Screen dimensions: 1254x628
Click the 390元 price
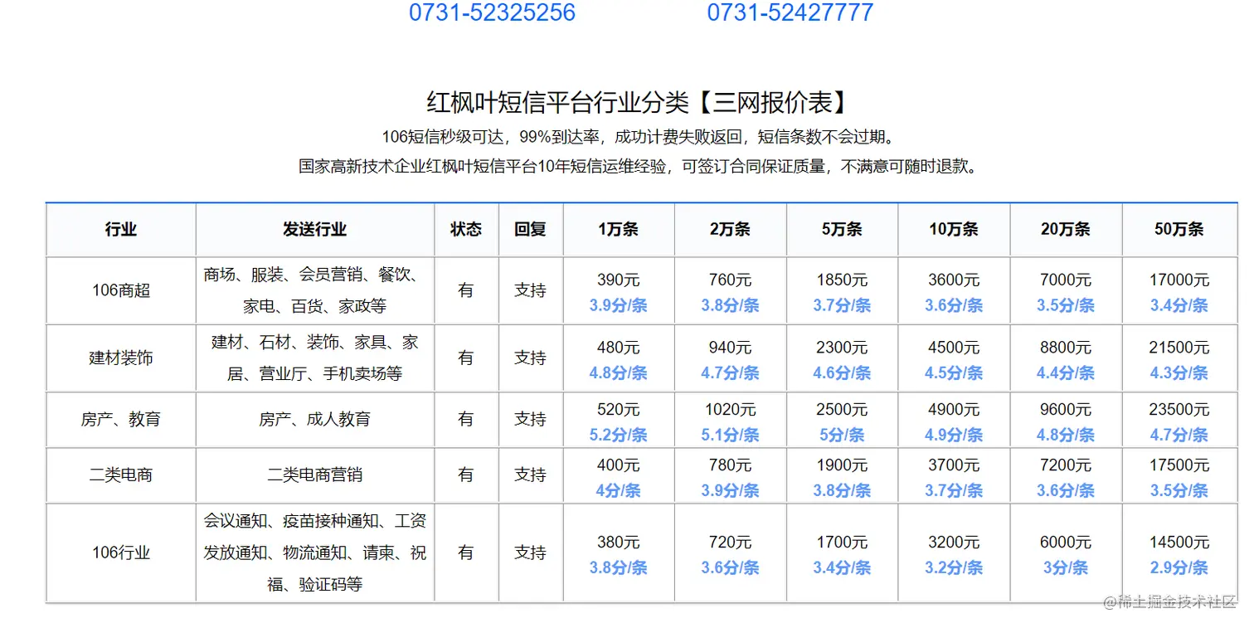point(619,280)
